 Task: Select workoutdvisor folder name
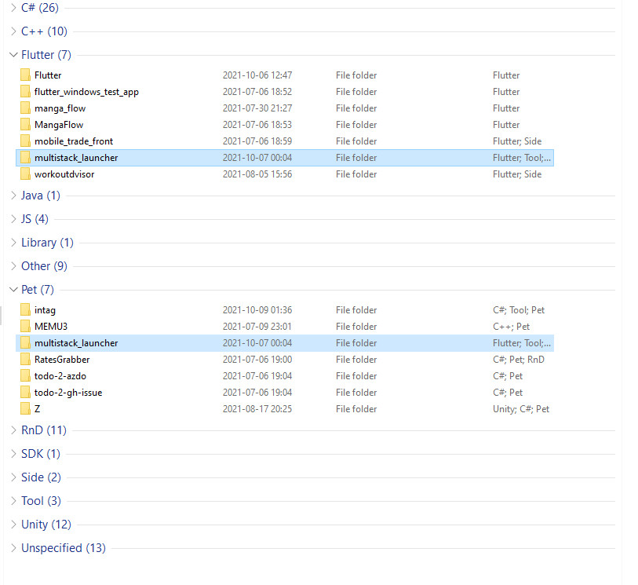tap(64, 174)
